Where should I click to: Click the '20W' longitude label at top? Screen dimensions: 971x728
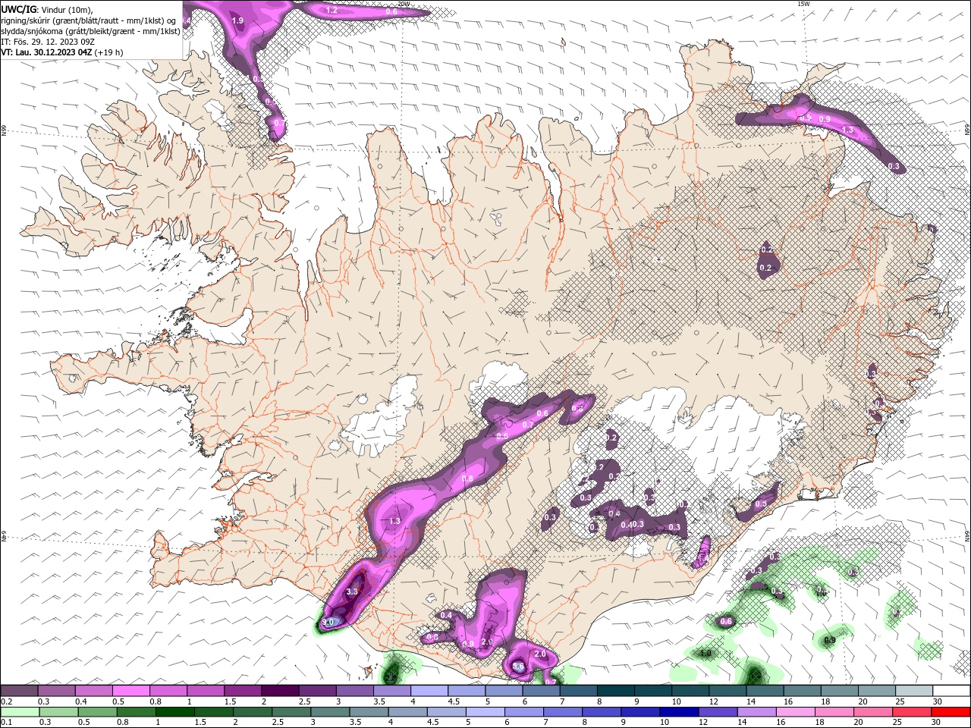[x=404, y=4]
